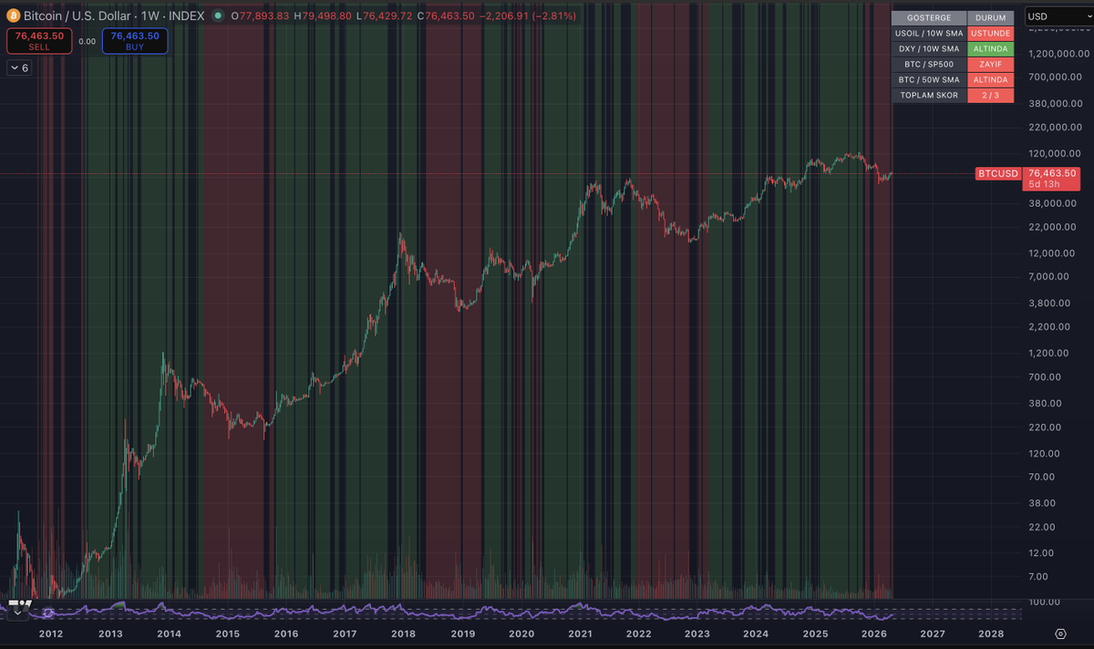1094x649 pixels.
Task: Click the 2018 label on time axis
Action: click(x=404, y=634)
